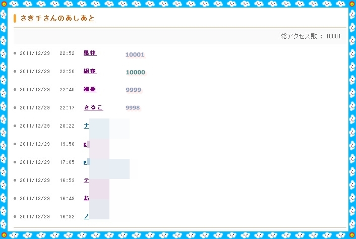This screenshot has height=239, width=356.
Task: Click the 2011/12/29 22:50 timestamp
Action: click(x=47, y=72)
